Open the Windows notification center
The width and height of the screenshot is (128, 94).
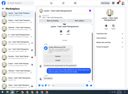point(125,92)
